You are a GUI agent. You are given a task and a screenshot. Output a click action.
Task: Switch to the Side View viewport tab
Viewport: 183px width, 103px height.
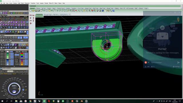click(x=55, y=15)
